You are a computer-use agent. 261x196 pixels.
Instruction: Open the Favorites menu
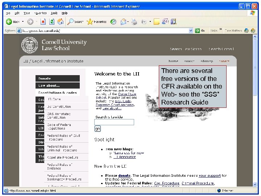coord(40,13)
